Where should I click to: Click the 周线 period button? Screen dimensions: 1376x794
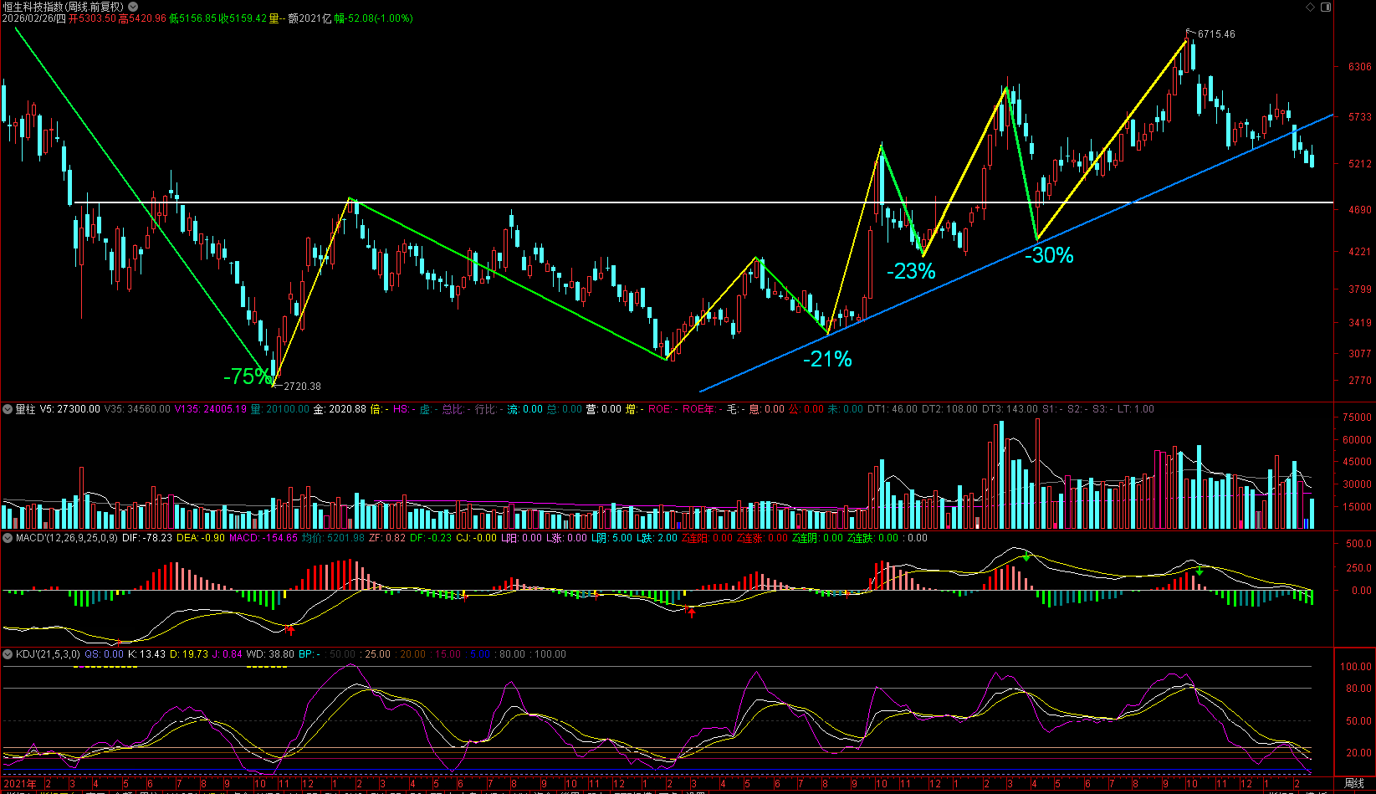tap(1354, 784)
